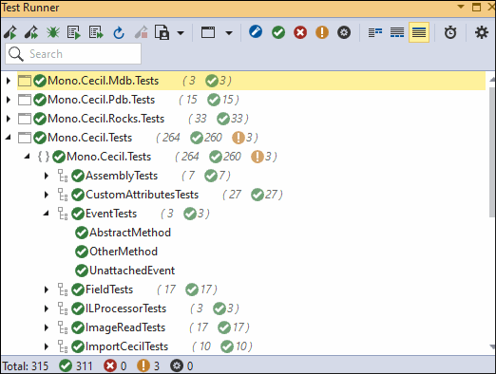Expand the Mono.Cecil.Pdb.Tests node
This screenshot has width=496, height=374.
(x=9, y=100)
